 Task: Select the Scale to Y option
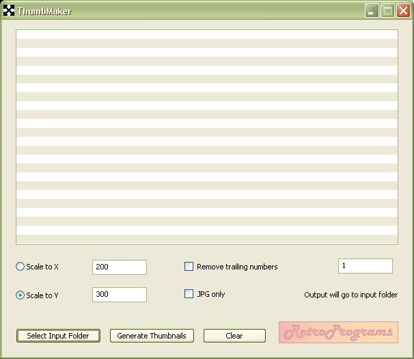tap(20, 295)
